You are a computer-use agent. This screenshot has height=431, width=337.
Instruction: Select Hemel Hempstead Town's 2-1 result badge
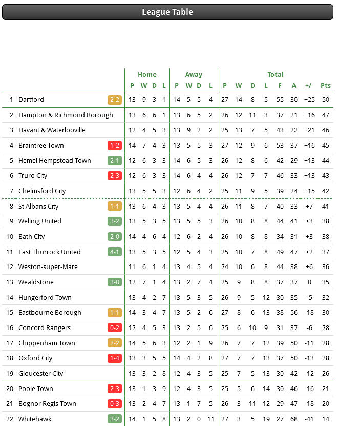coord(115,160)
